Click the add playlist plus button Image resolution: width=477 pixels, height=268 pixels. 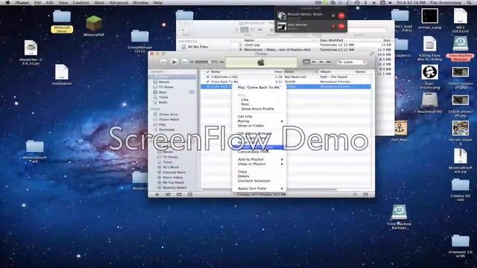(157, 194)
